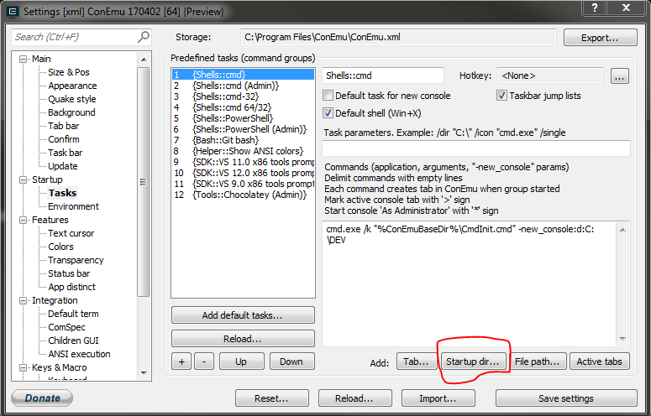This screenshot has height=416, width=651.
Task: Remove selected task with minus button
Action: coord(204,361)
